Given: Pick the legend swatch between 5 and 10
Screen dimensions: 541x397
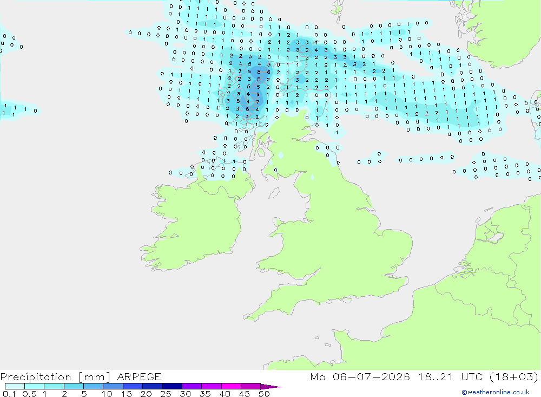Looking at the screenshot, I should click(94, 386).
